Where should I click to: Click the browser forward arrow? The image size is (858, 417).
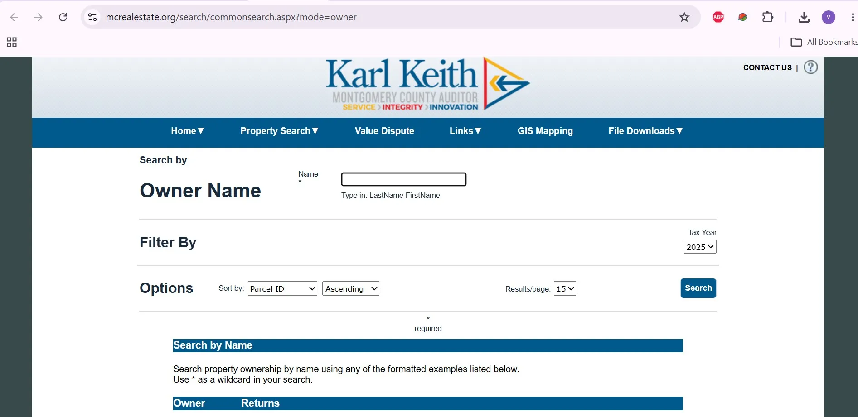coord(39,17)
